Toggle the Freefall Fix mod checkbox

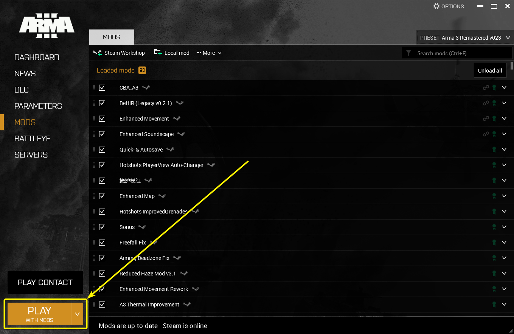102,243
